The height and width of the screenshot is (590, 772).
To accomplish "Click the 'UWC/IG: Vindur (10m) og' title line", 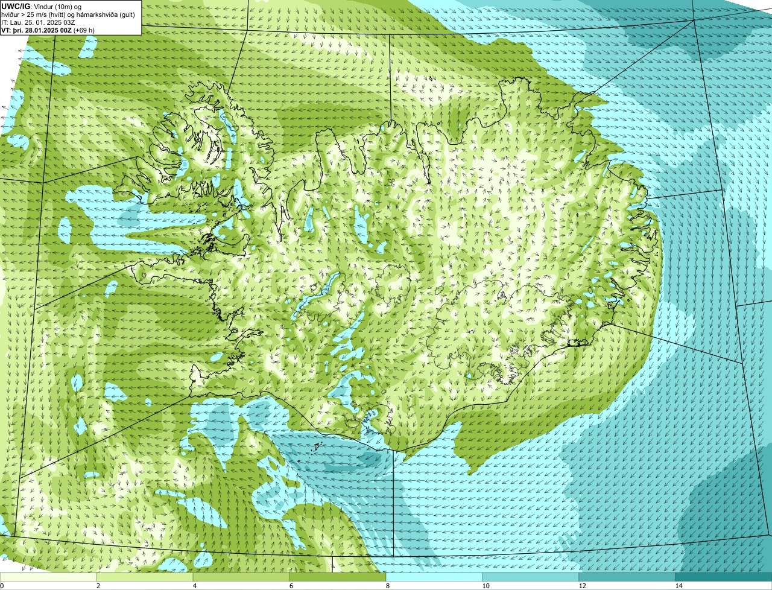I will point(41,7).
